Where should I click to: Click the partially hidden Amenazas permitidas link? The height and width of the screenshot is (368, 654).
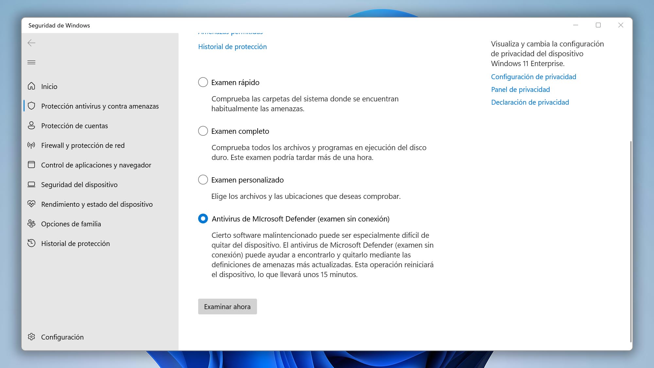point(231,33)
